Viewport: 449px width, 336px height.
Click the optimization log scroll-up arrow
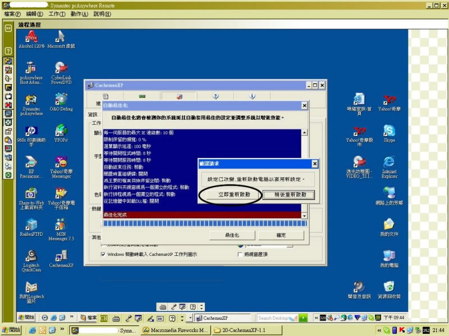coord(304,132)
